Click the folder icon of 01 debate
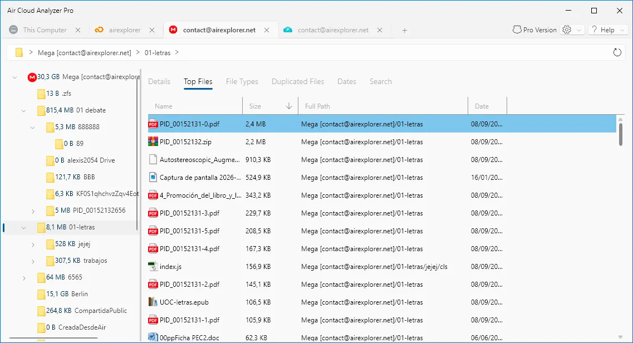This screenshot has width=633, height=343. (x=41, y=110)
